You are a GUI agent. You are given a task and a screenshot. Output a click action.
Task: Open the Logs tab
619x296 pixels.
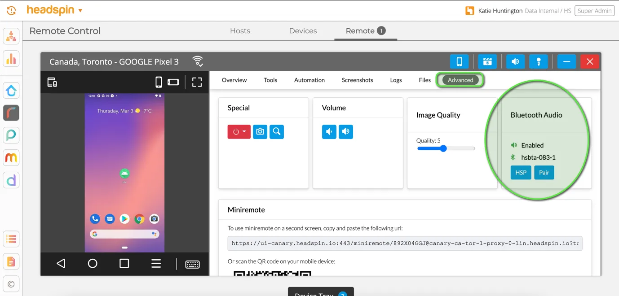pyautogui.click(x=396, y=80)
